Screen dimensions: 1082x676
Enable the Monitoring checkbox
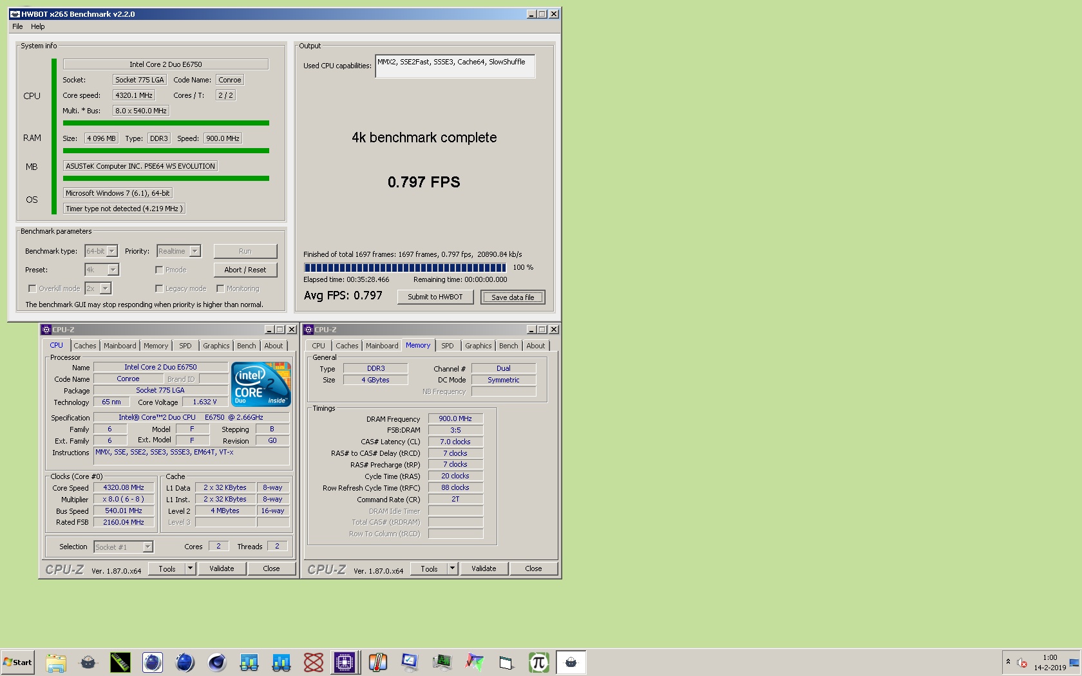(x=220, y=288)
